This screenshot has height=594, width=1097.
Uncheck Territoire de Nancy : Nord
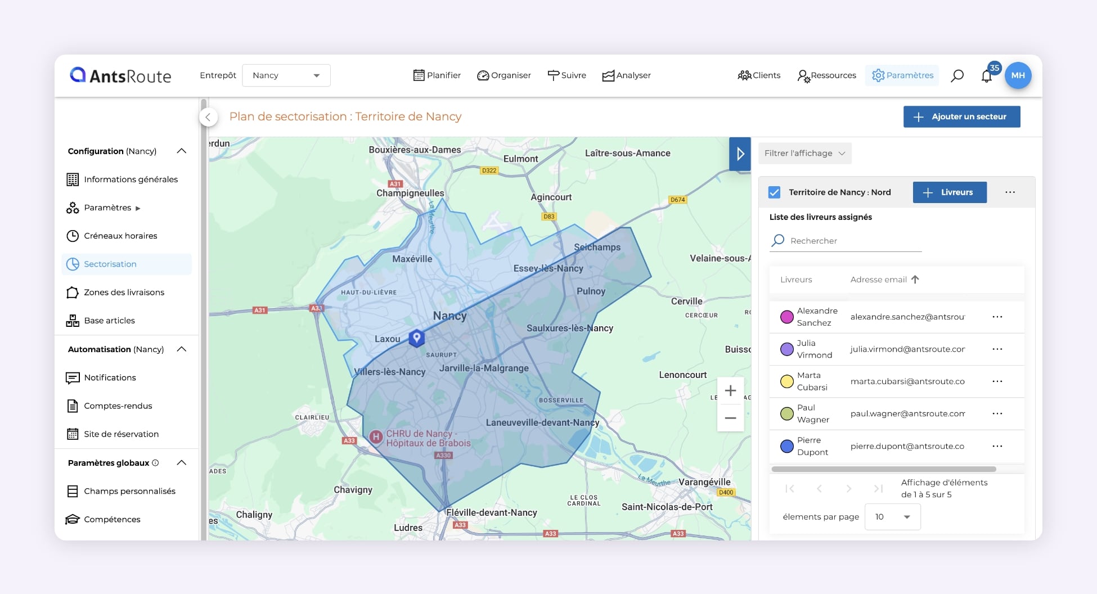(774, 192)
